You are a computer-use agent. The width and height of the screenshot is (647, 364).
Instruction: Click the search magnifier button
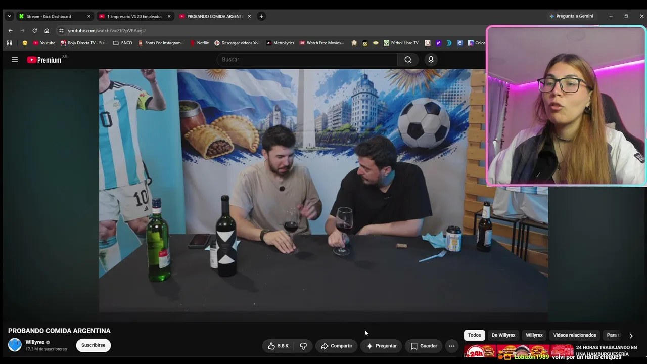408,60
